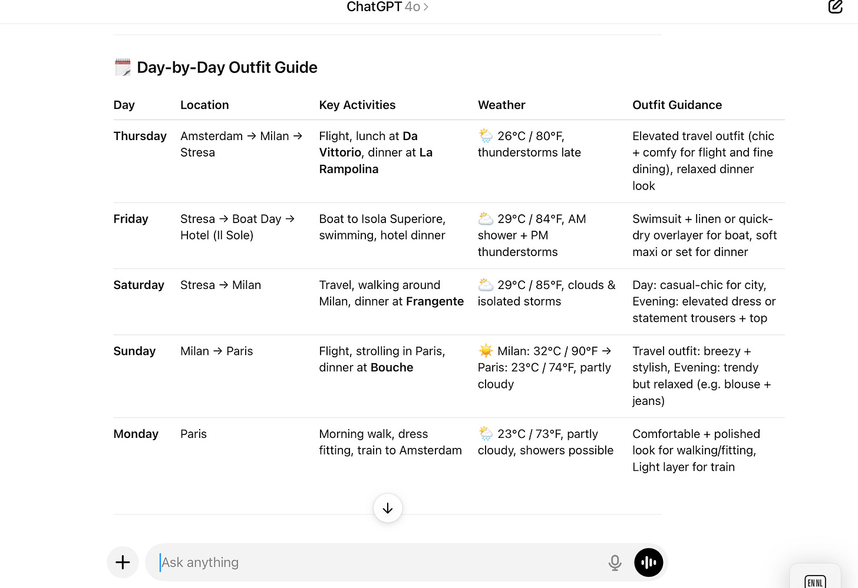Click the Milan → Paris location cell
This screenshot has width=858, height=588.
click(x=216, y=351)
